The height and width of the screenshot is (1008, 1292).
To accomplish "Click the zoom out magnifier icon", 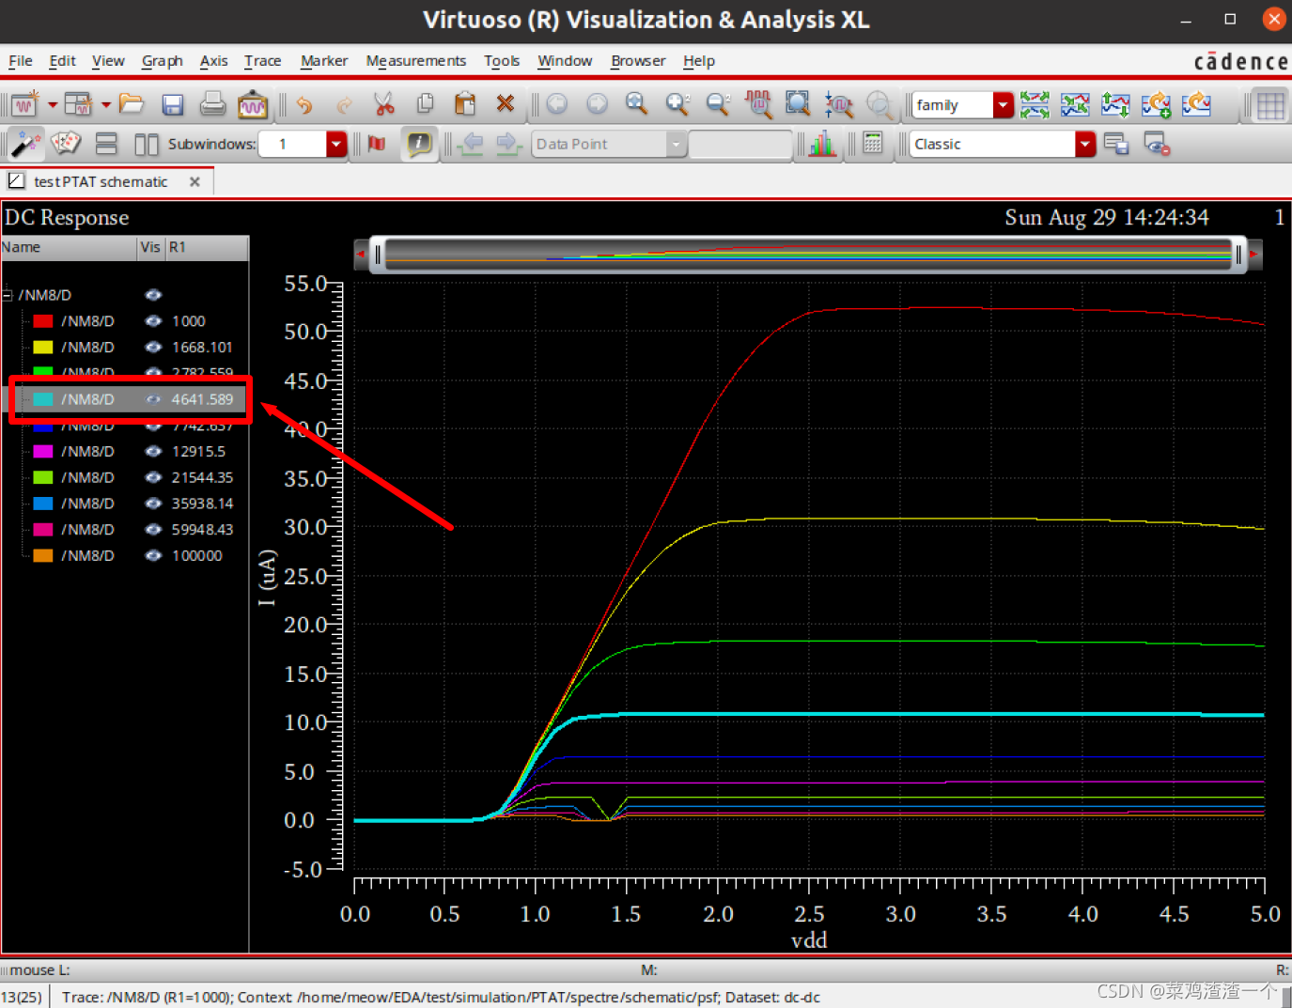I will pos(718,104).
